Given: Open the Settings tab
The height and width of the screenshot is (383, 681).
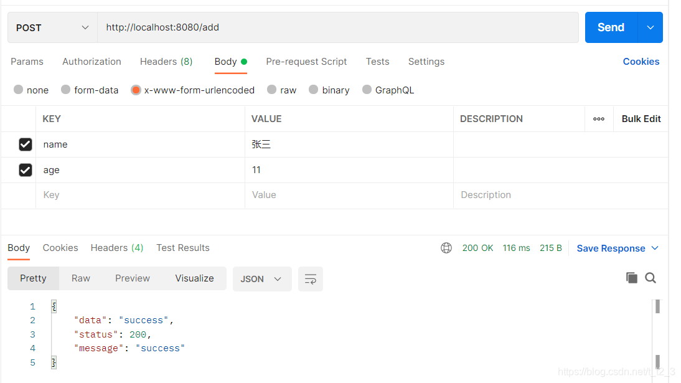Looking at the screenshot, I should pos(426,62).
